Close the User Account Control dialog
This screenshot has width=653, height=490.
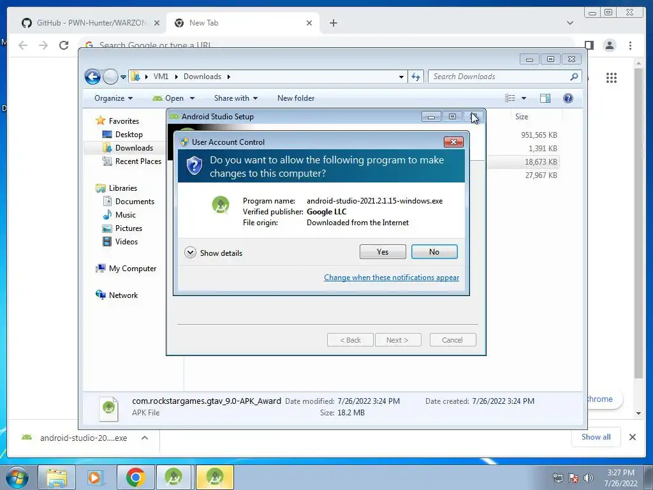tap(453, 142)
